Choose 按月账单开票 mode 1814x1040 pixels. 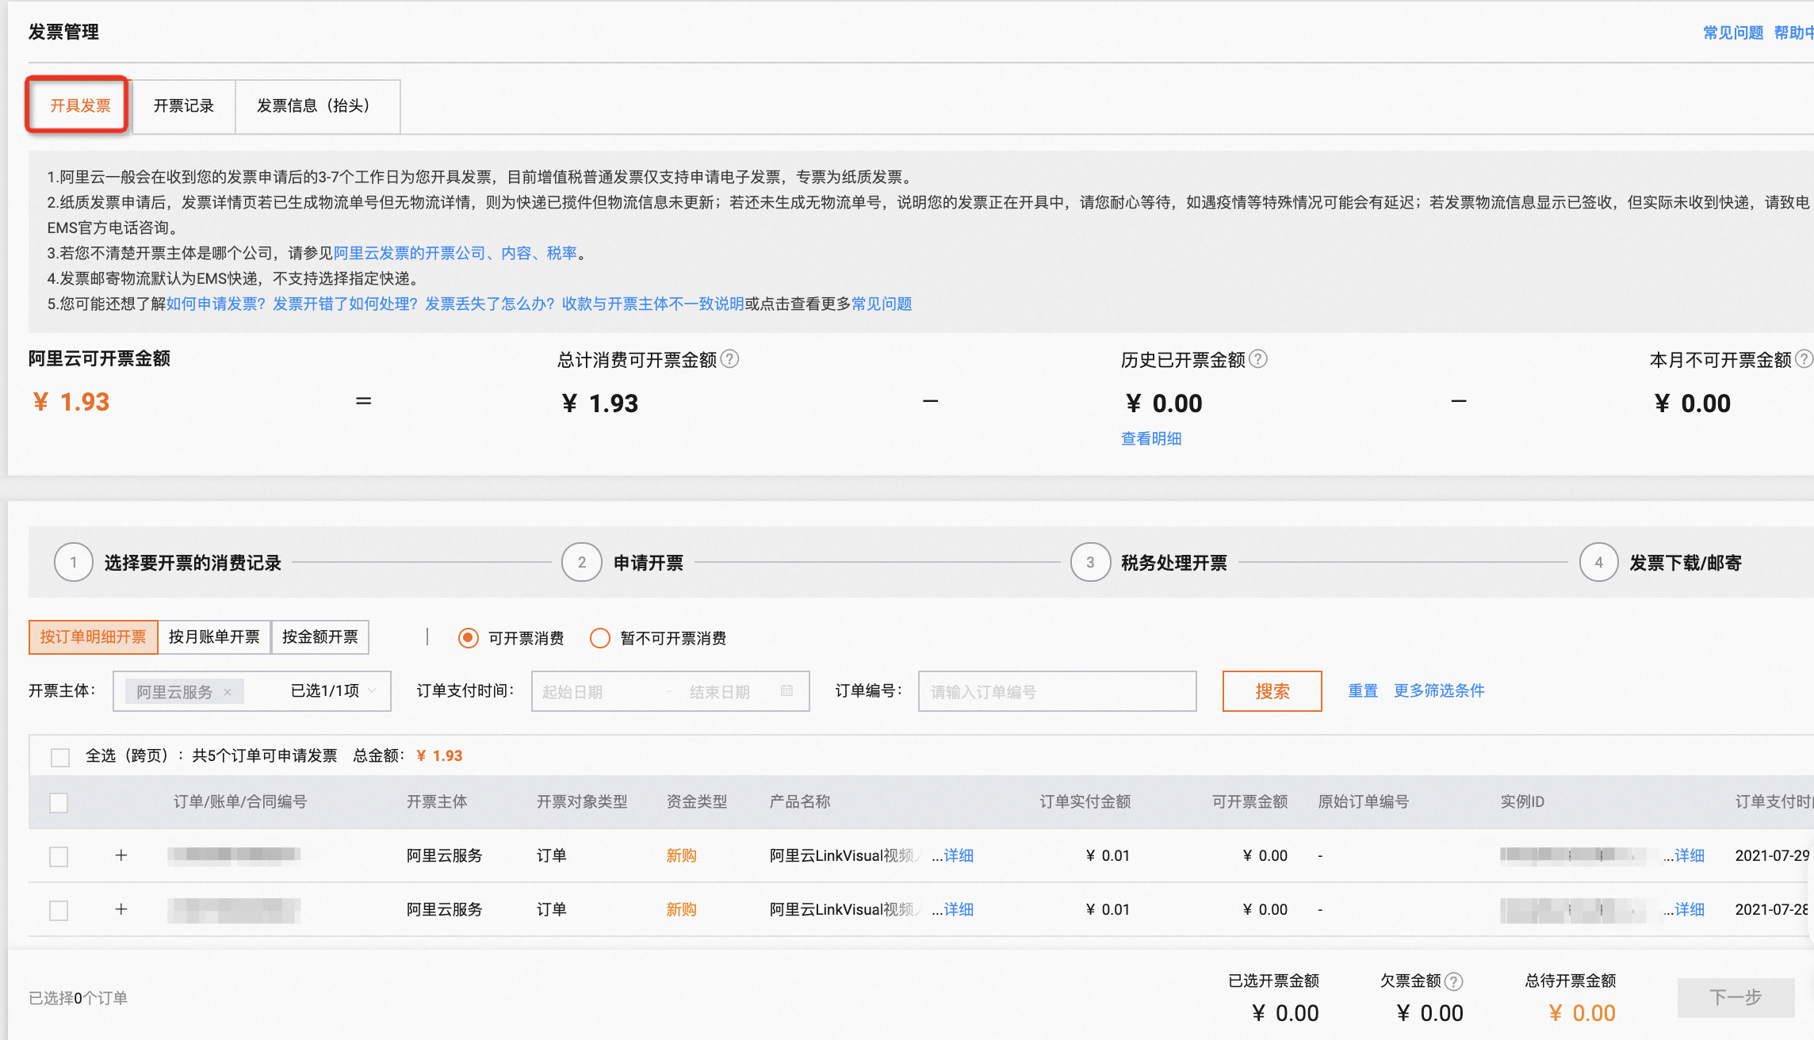[x=214, y=637]
